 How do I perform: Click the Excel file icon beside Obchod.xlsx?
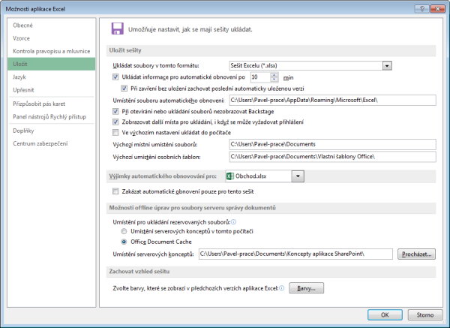pos(230,176)
